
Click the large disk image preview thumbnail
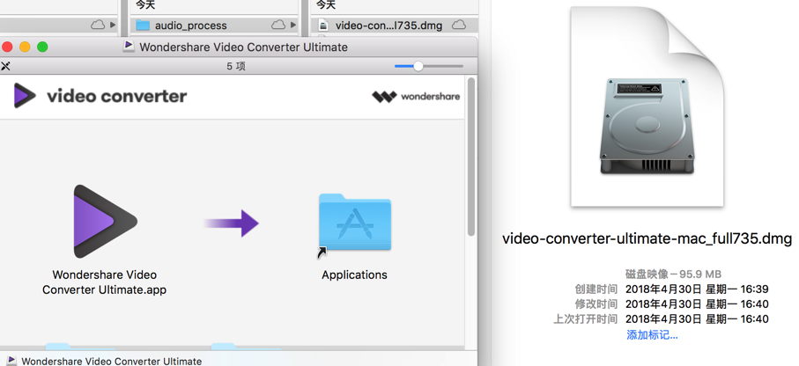[647, 107]
